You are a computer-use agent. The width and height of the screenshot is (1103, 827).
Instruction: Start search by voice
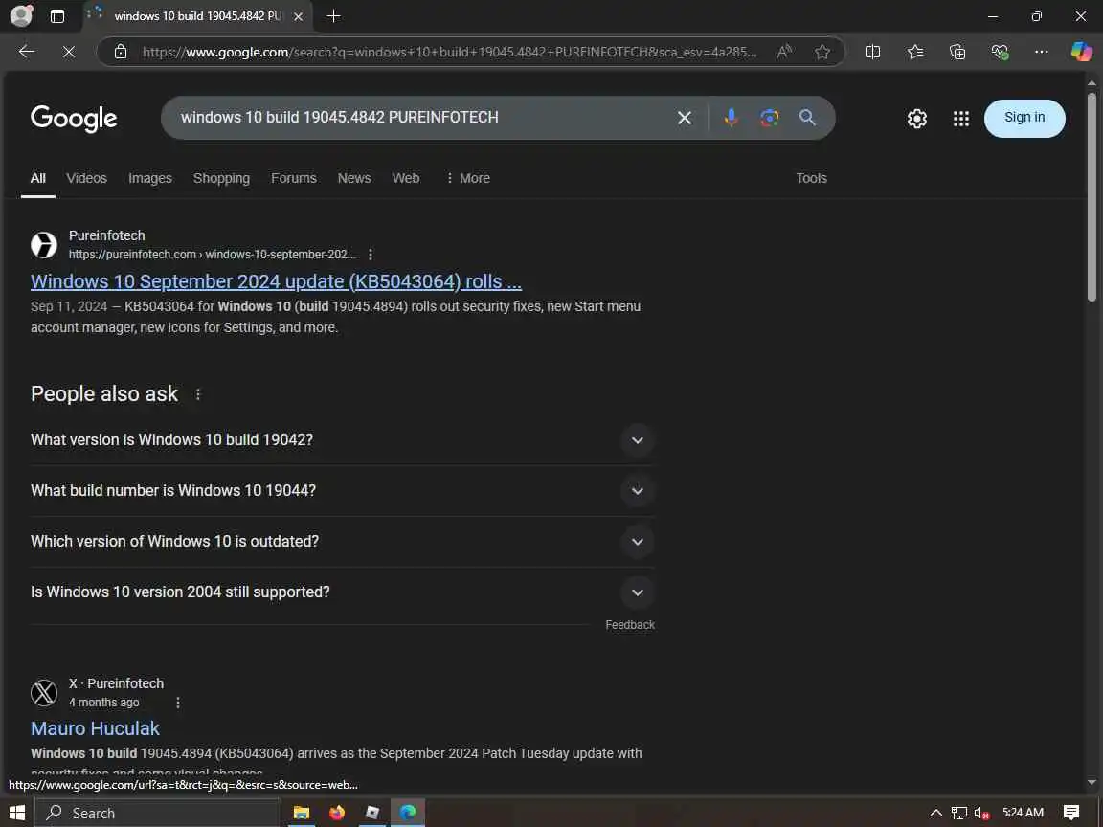click(x=731, y=118)
